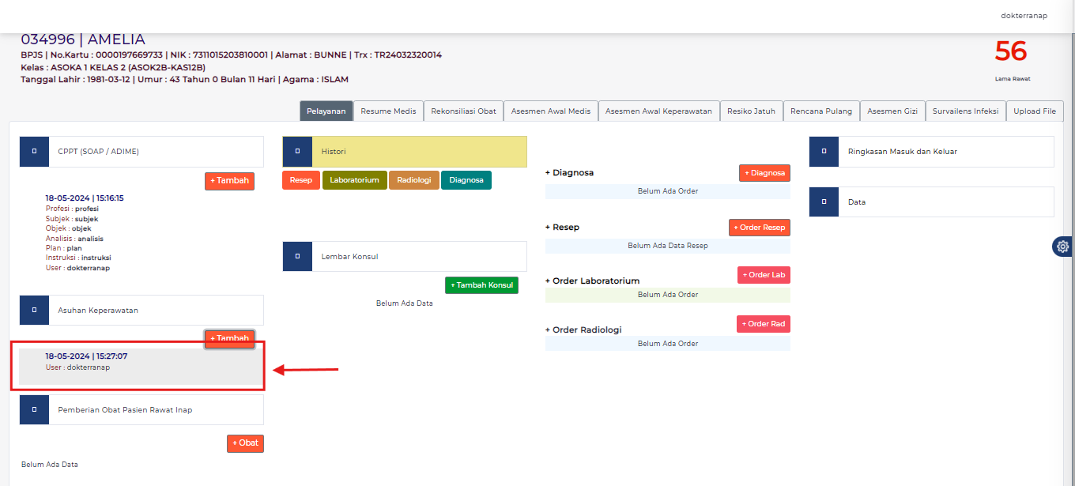Open the Asesmen Gizi tab
1075x486 pixels.
coord(892,111)
